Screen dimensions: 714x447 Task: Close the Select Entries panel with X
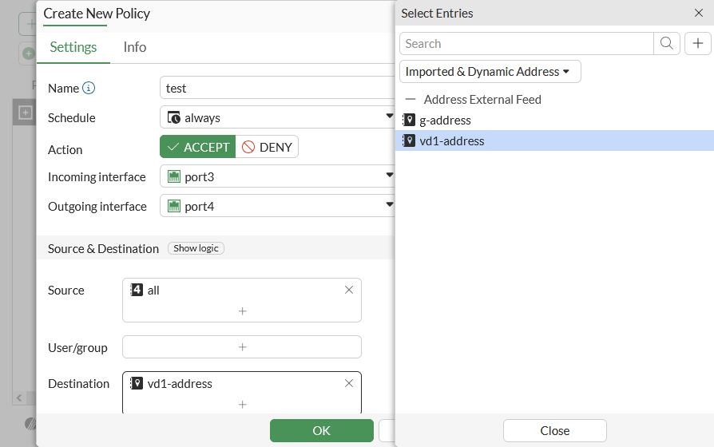[698, 13]
